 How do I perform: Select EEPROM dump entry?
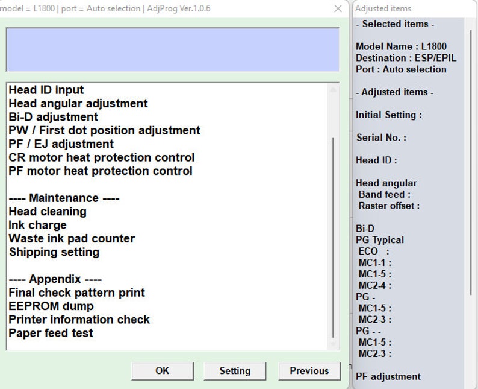point(51,306)
